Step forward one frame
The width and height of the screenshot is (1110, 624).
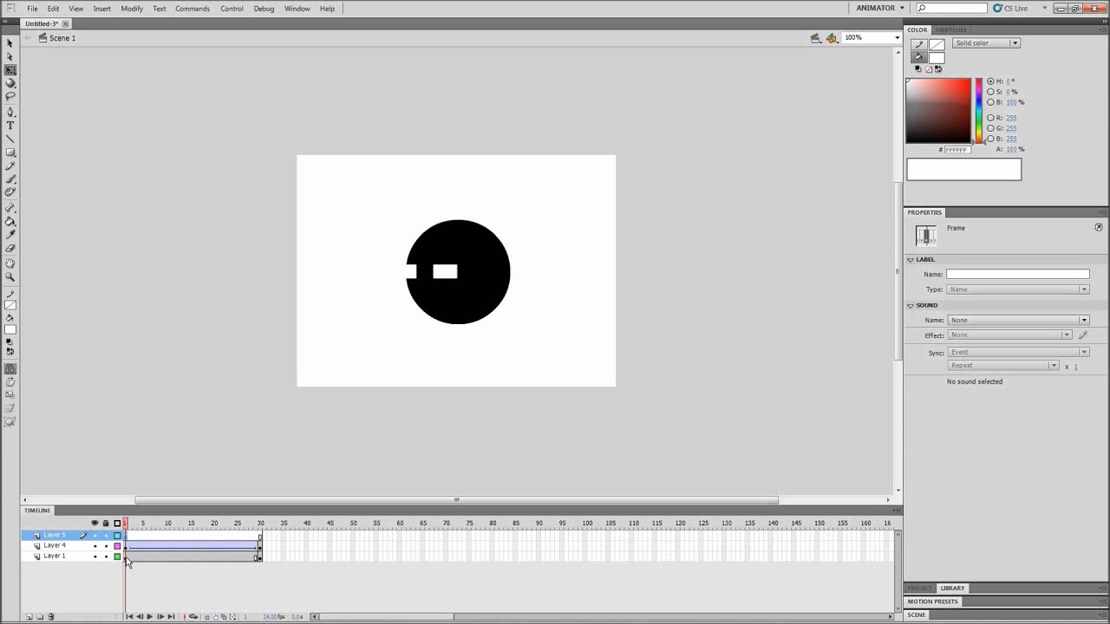coord(160,616)
